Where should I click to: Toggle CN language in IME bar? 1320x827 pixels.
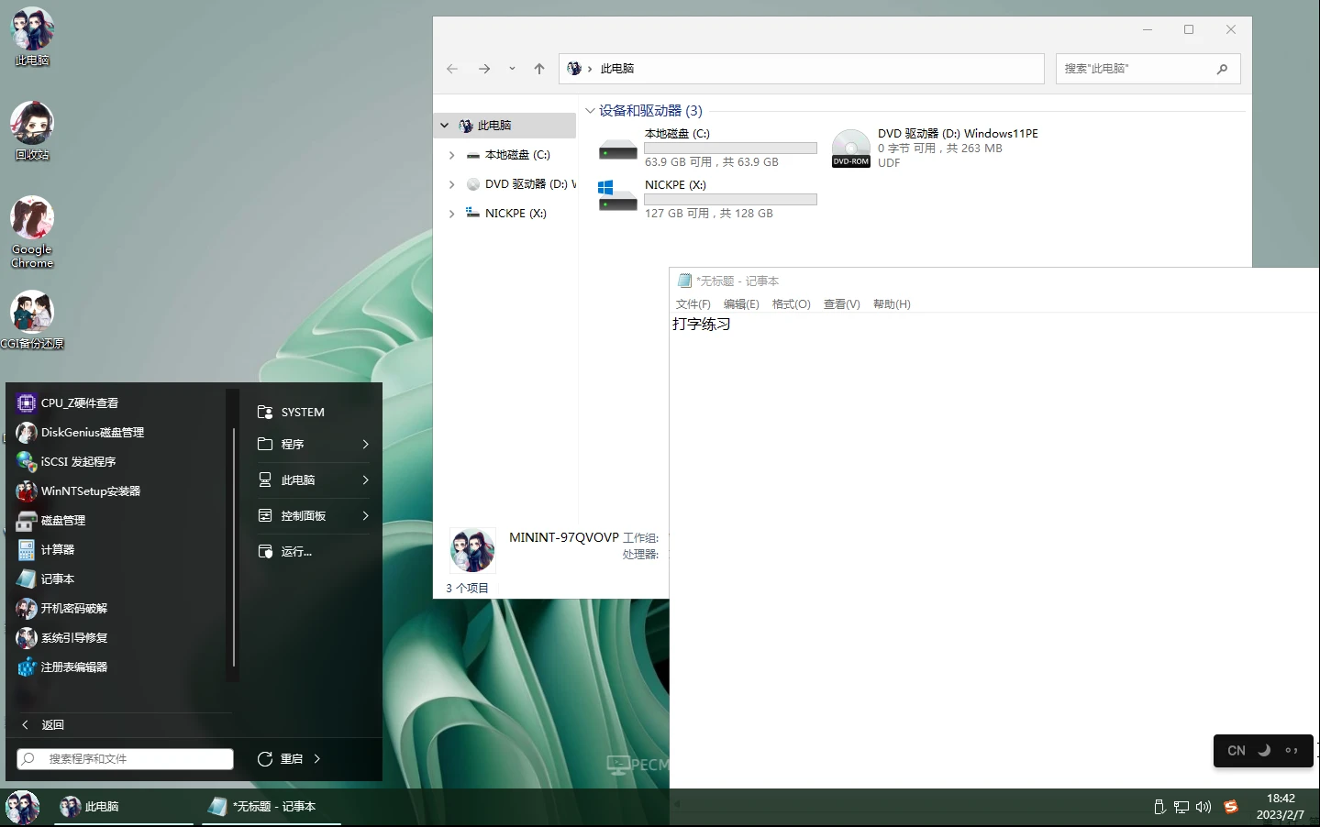[1237, 750]
